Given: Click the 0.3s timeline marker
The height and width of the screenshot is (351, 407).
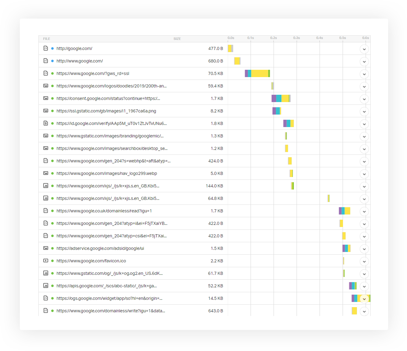Looking at the screenshot, I should pos(297,38).
